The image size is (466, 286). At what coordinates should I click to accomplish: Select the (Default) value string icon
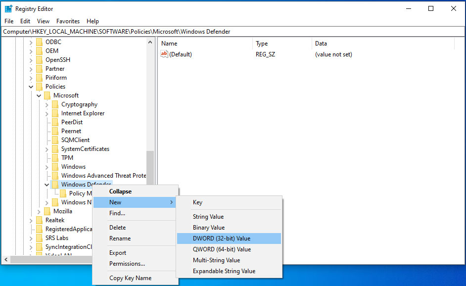pyautogui.click(x=164, y=54)
